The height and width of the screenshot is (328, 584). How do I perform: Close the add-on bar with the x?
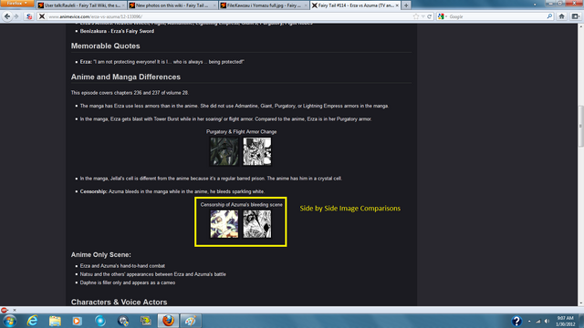(15, 310)
